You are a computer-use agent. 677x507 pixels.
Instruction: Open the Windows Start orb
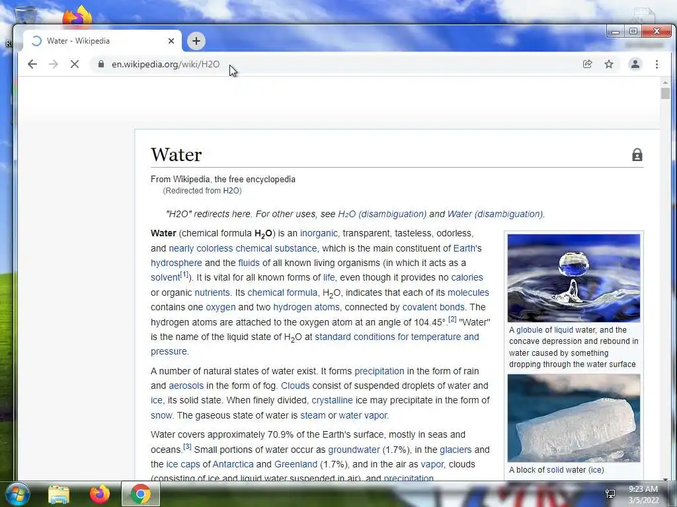tap(18, 494)
